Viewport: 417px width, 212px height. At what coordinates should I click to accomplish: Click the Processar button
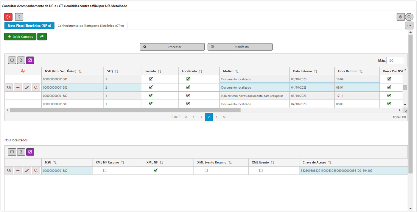pos(172,47)
